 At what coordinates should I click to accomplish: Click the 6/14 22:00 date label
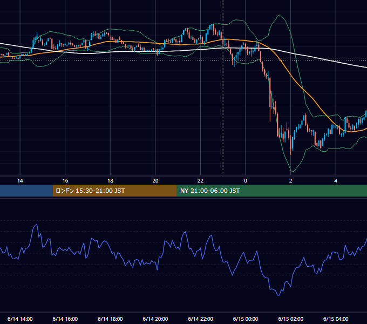point(201,319)
